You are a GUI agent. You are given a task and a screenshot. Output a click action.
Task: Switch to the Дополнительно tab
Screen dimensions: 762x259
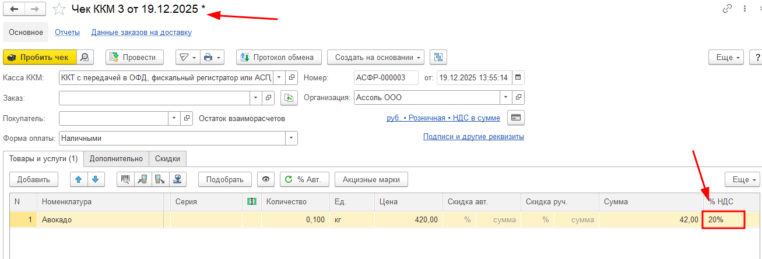[116, 158]
